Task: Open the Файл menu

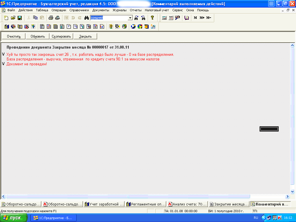Action: (11, 10)
